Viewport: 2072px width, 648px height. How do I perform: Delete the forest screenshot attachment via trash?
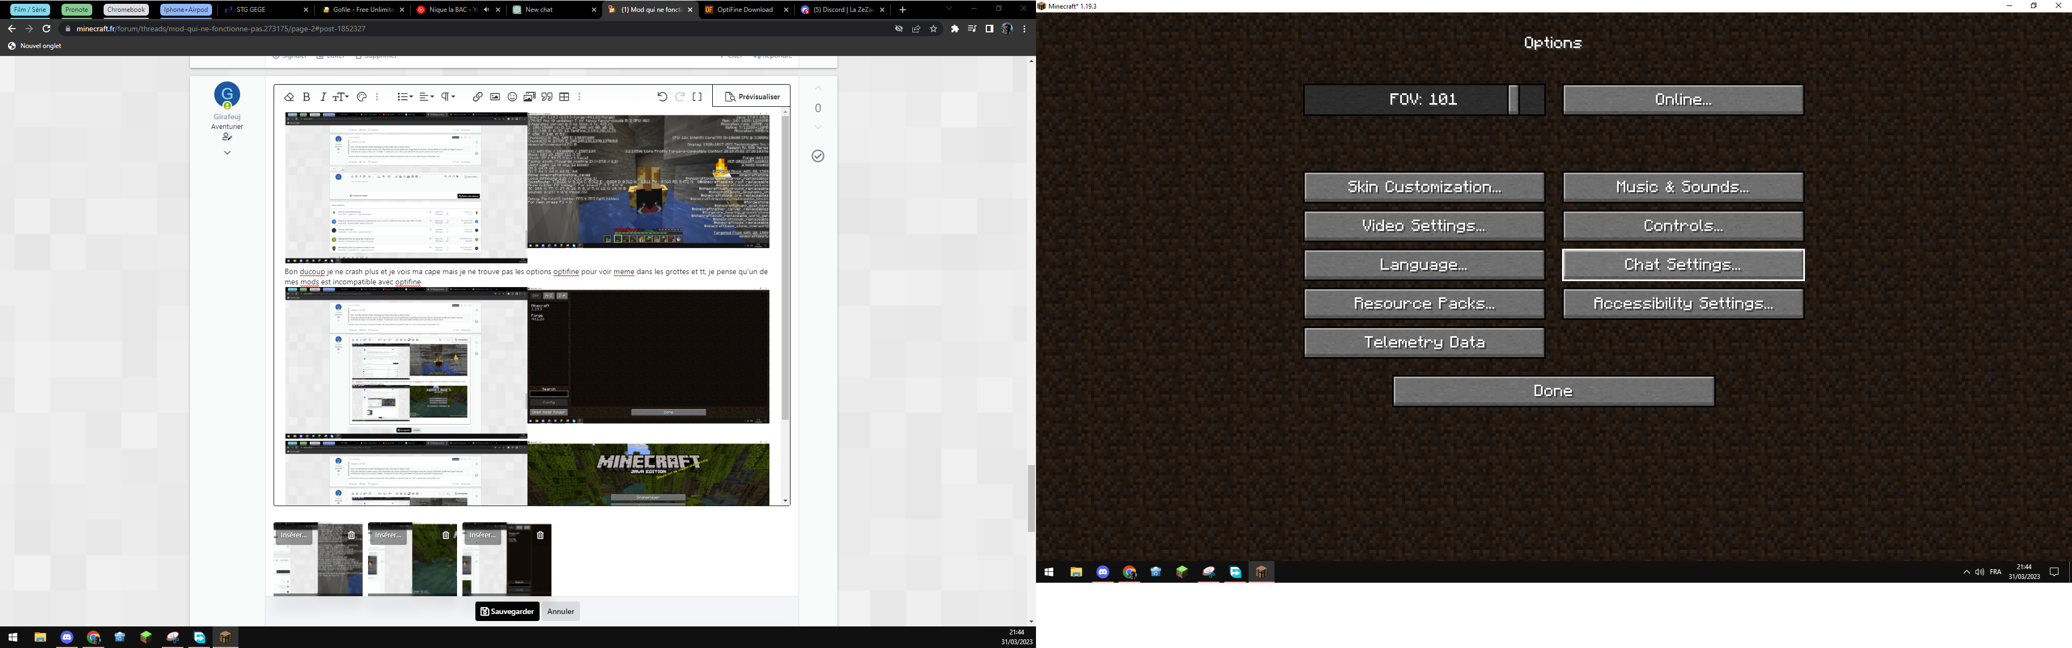coord(446,535)
